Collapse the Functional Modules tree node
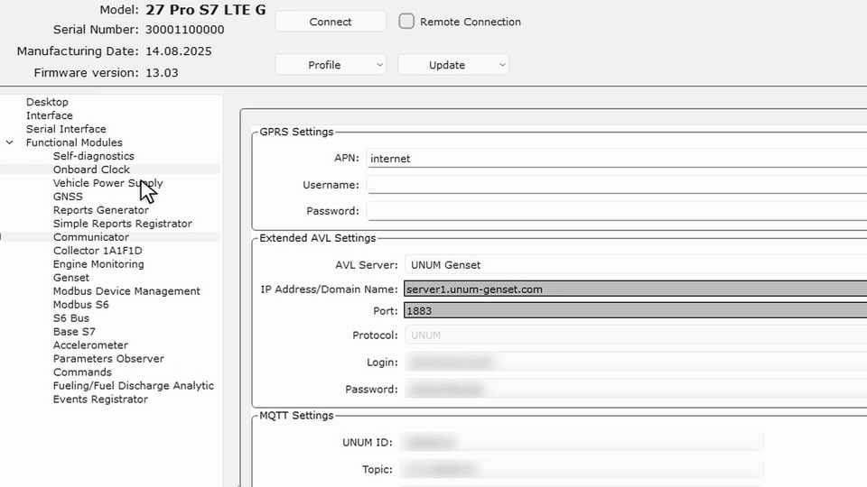 click(x=9, y=142)
